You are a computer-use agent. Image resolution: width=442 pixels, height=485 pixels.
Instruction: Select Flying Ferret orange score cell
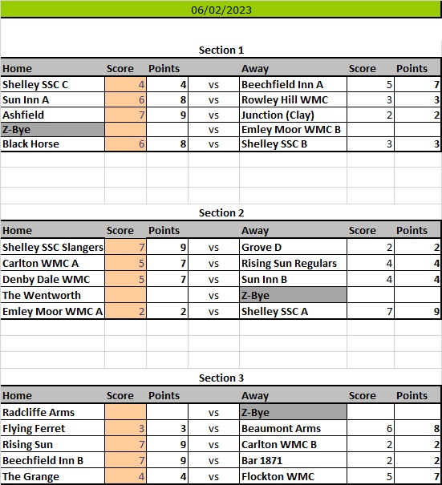pyautogui.click(x=125, y=428)
